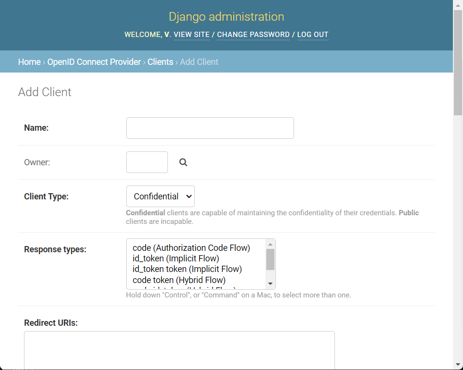Click the page scrollbar down arrow
This screenshot has height=370, width=463.
(458, 365)
